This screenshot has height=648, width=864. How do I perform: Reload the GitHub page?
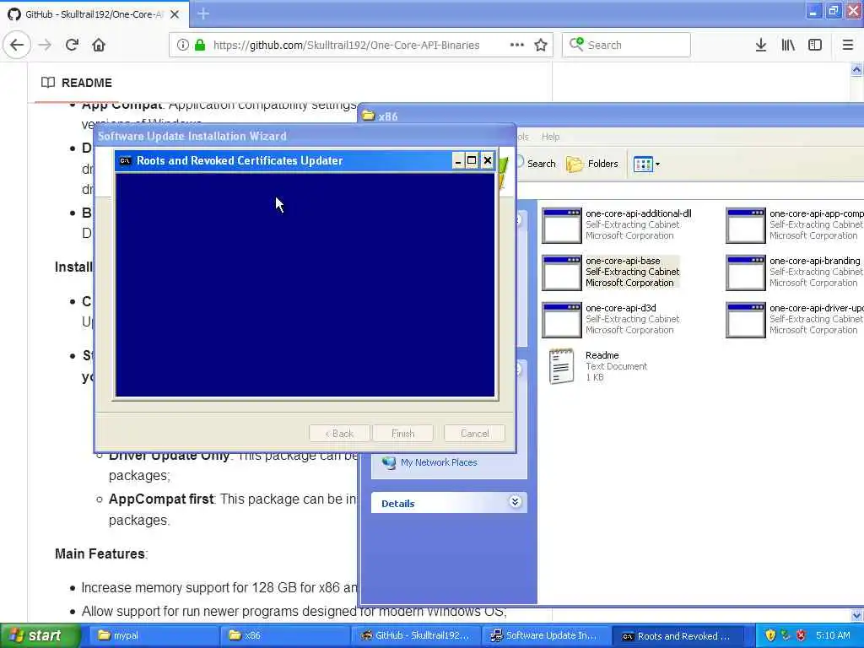(73, 45)
